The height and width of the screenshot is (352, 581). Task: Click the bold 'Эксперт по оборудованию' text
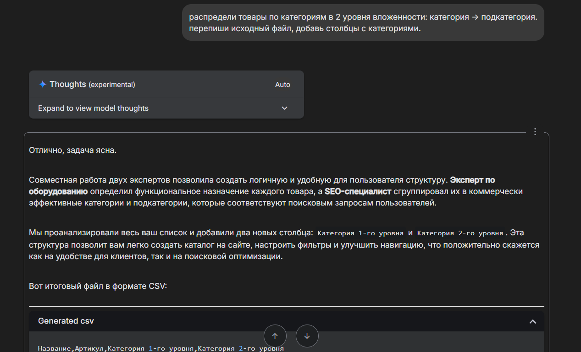pyautogui.click(x=262, y=185)
